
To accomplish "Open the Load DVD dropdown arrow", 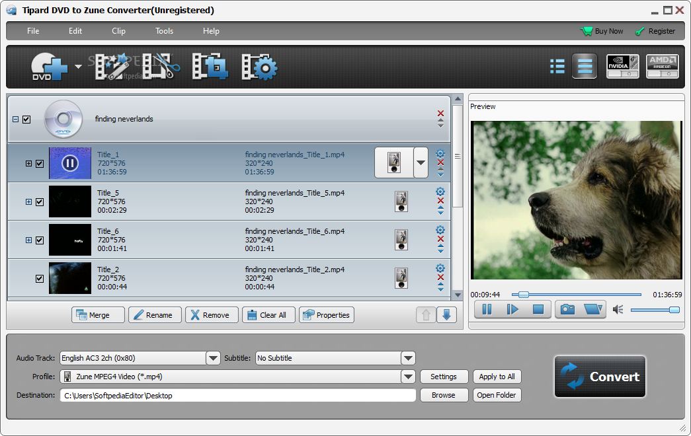I will [x=78, y=67].
